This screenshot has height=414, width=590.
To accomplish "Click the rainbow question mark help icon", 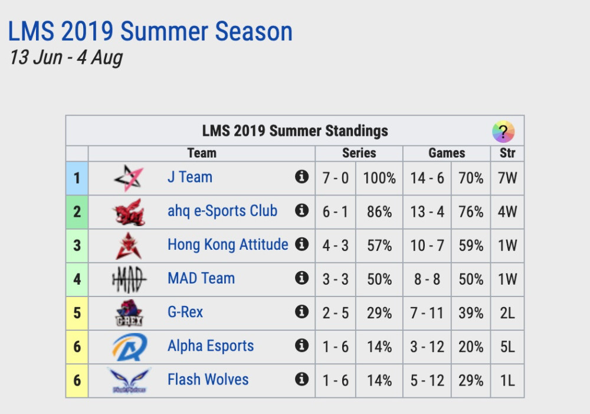I will [x=503, y=131].
